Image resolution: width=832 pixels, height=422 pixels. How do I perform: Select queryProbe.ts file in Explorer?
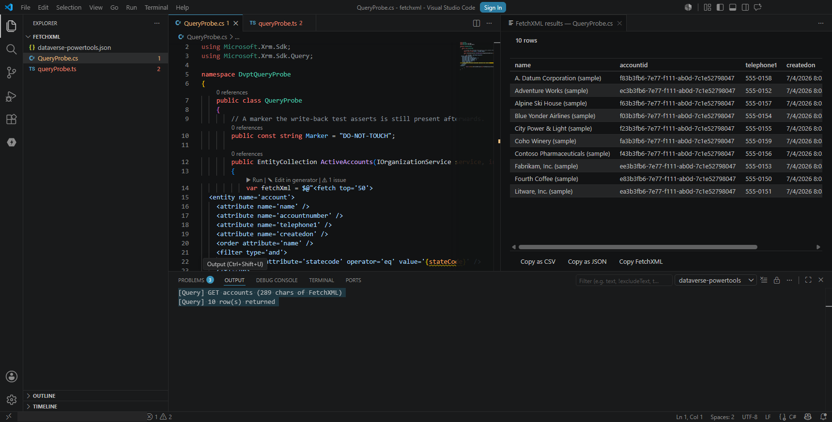96,69
